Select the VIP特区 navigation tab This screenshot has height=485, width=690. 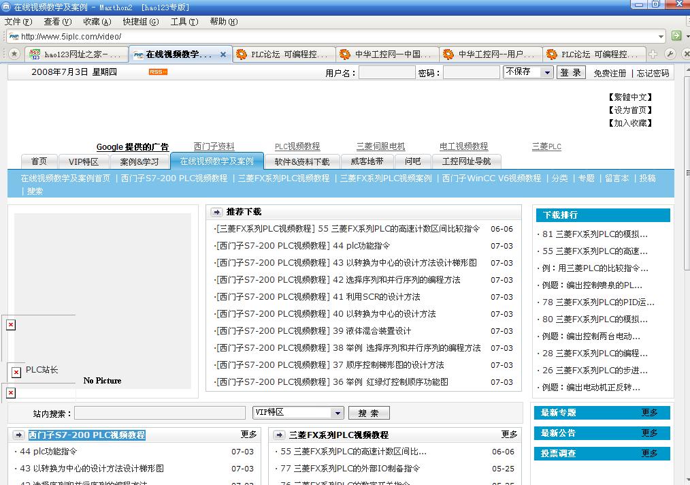pos(83,161)
